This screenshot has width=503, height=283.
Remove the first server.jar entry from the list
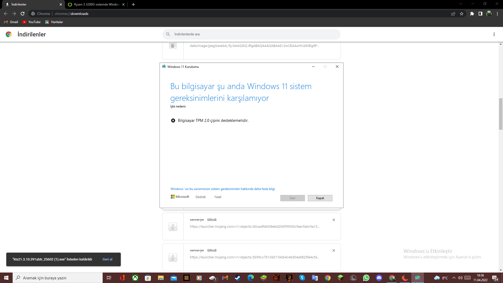coord(334,220)
